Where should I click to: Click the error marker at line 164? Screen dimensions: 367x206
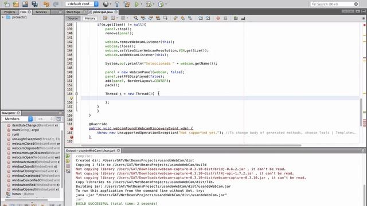(72, 137)
